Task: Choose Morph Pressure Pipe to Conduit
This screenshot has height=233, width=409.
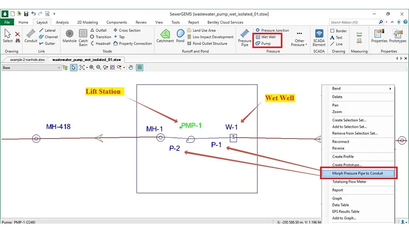Action: pos(357,173)
